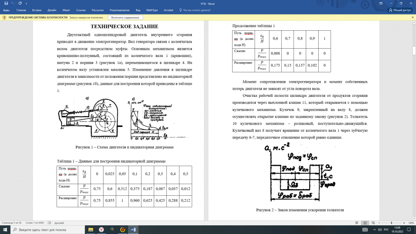Open File Explorer from the taskbar
The height and width of the screenshot is (234, 416).
pos(90,229)
